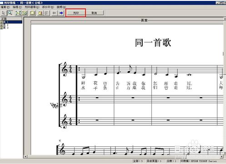Click the yellow page layout icon

click(32, 13)
